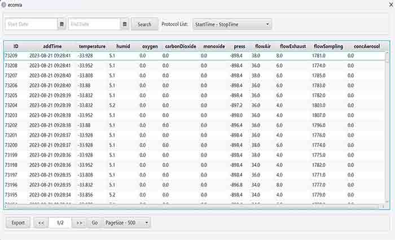Click the Export button

coord(18,222)
